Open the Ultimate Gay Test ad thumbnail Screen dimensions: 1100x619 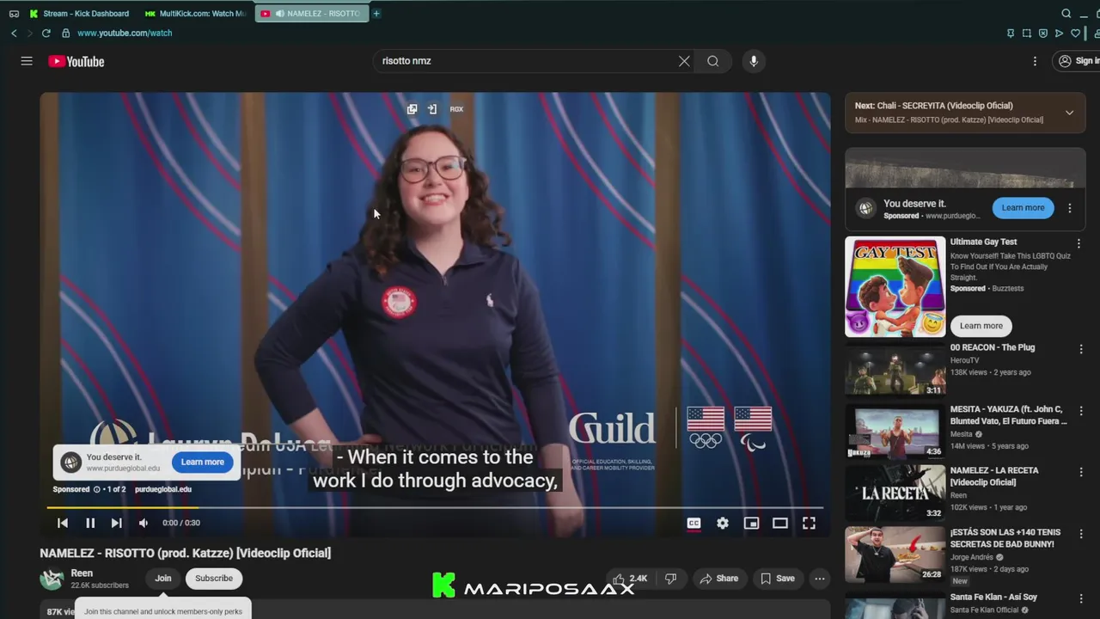pyautogui.click(x=895, y=286)
